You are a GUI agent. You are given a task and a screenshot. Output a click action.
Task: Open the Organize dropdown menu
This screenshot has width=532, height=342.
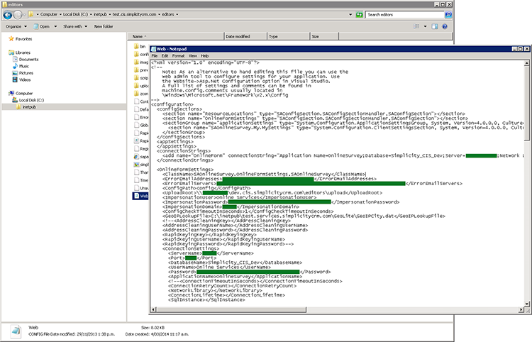(16, 26)
